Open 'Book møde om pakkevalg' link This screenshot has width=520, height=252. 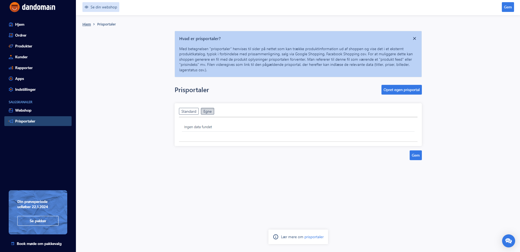pyautogui.click(x=36, y=244)
